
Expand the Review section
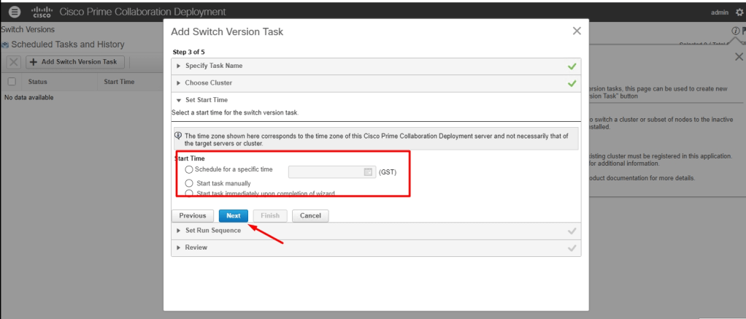coord(196,247)
